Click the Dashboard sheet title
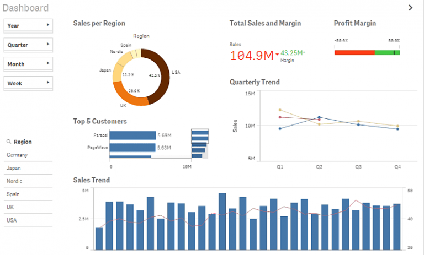 tap(25, 8)
